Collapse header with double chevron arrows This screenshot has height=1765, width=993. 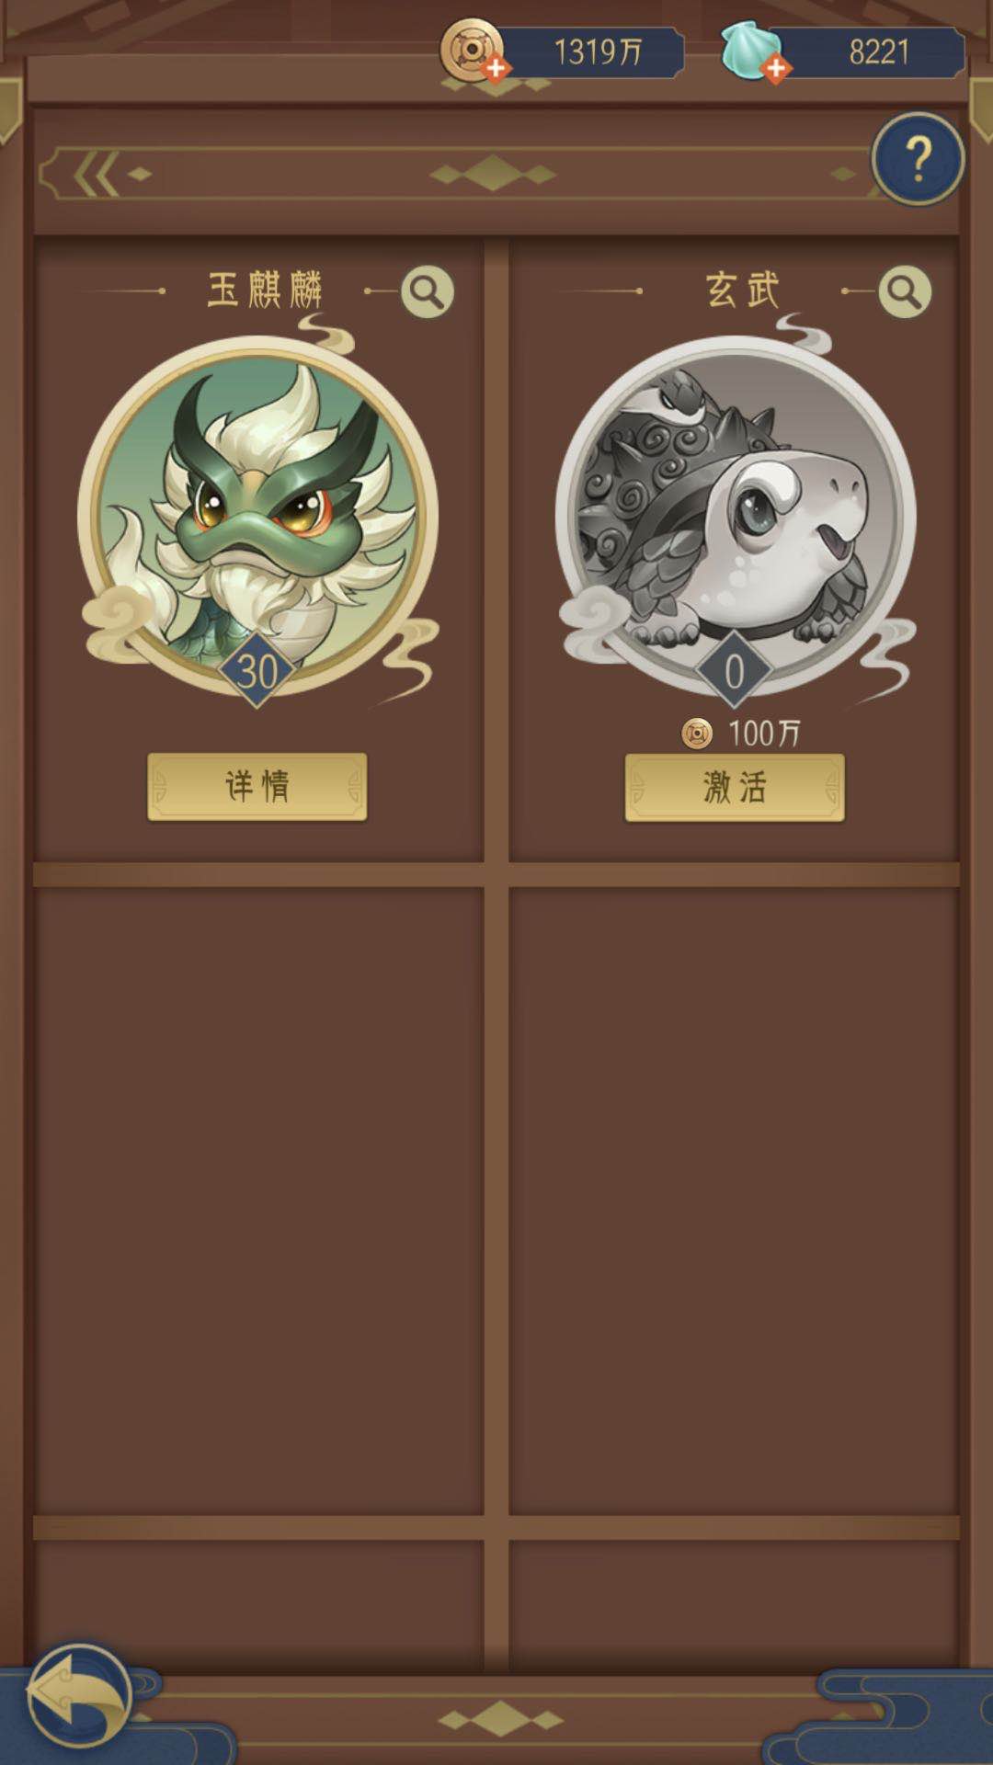(97, 174)
